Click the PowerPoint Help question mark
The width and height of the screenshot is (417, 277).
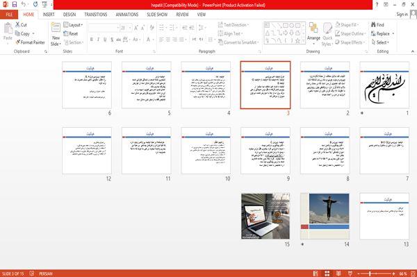click(377, 5)
